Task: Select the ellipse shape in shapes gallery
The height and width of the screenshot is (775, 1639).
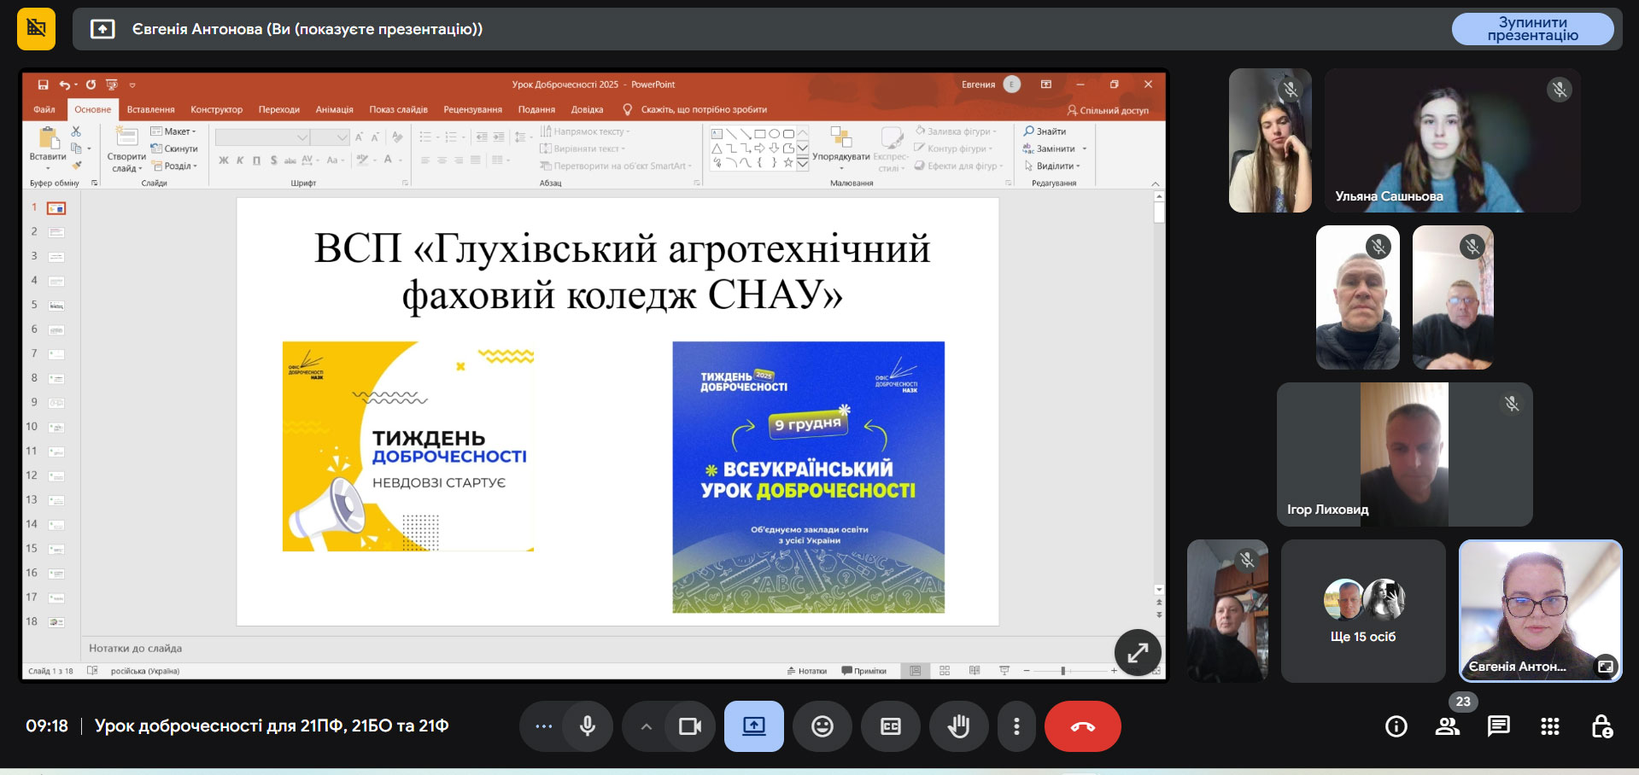Action: 774,134
